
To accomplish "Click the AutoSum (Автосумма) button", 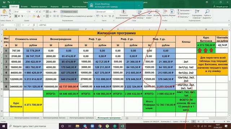I will point(183,10).
